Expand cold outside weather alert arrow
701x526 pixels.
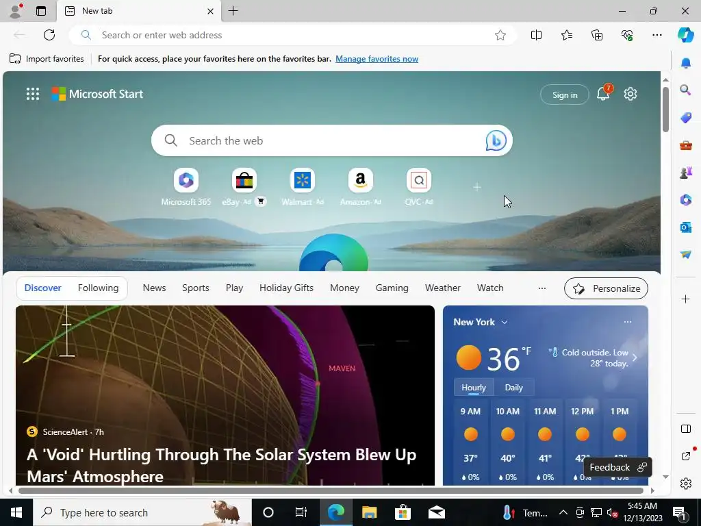click(635, 358)
